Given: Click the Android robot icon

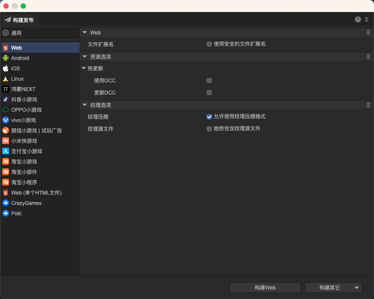Looking at the screenshot, I should click(x=6, y=58).
